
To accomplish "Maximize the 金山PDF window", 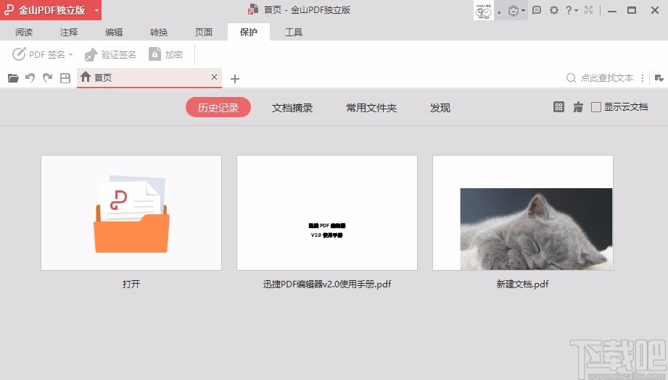I will point(632,10).
